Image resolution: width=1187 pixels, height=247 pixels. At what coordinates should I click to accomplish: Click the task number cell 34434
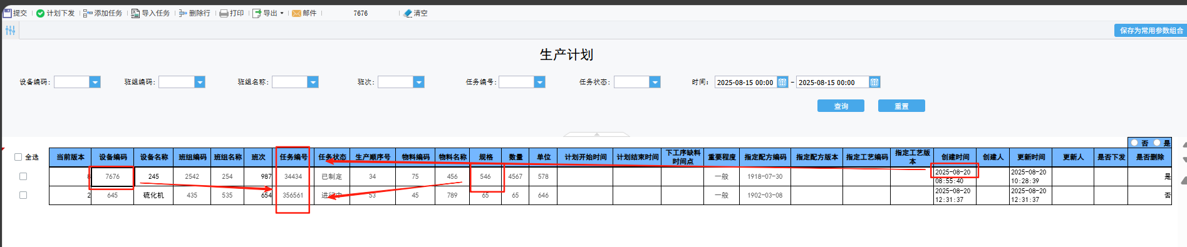[x=293, y=176]
